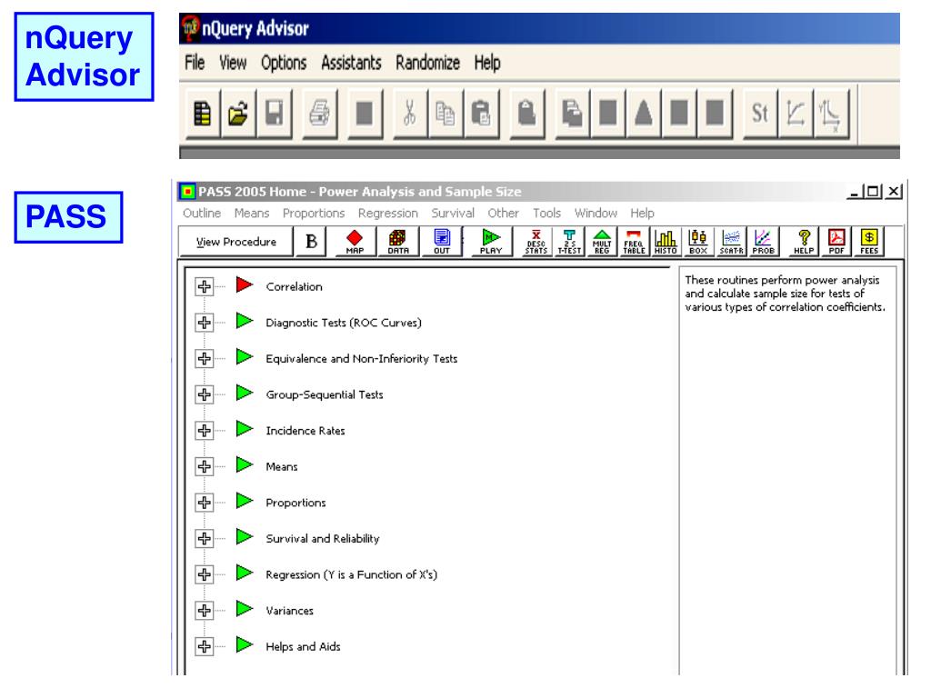The image size is (931, 698).
Task: Click the B button in PASS toolbar
Action: click(x=311, y=242)
